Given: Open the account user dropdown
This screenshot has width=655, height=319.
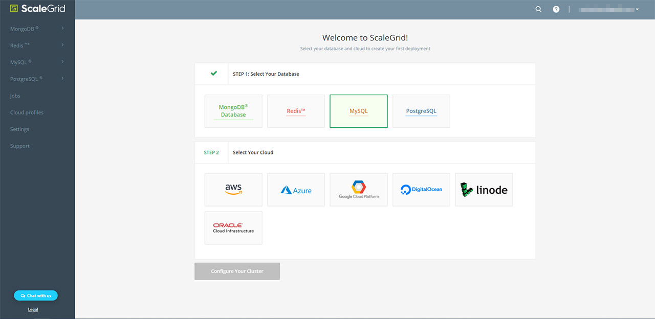Looking at the screenshot, I should [609, 9].
